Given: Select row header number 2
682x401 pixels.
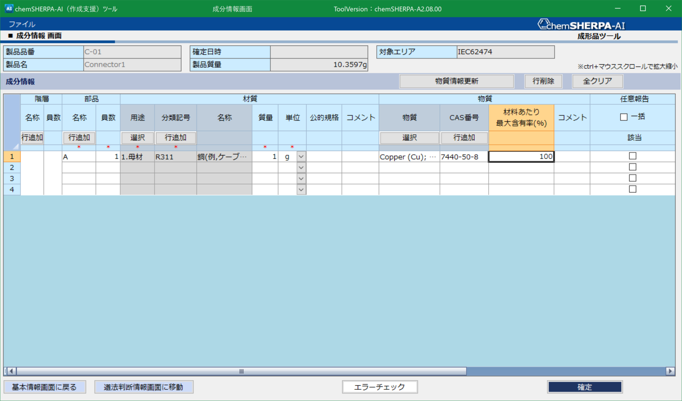Looking at the screenshot, I should click(x=12, y=168).
